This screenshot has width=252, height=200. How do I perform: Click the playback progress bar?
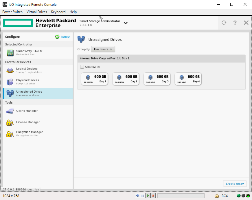[181, 196]
